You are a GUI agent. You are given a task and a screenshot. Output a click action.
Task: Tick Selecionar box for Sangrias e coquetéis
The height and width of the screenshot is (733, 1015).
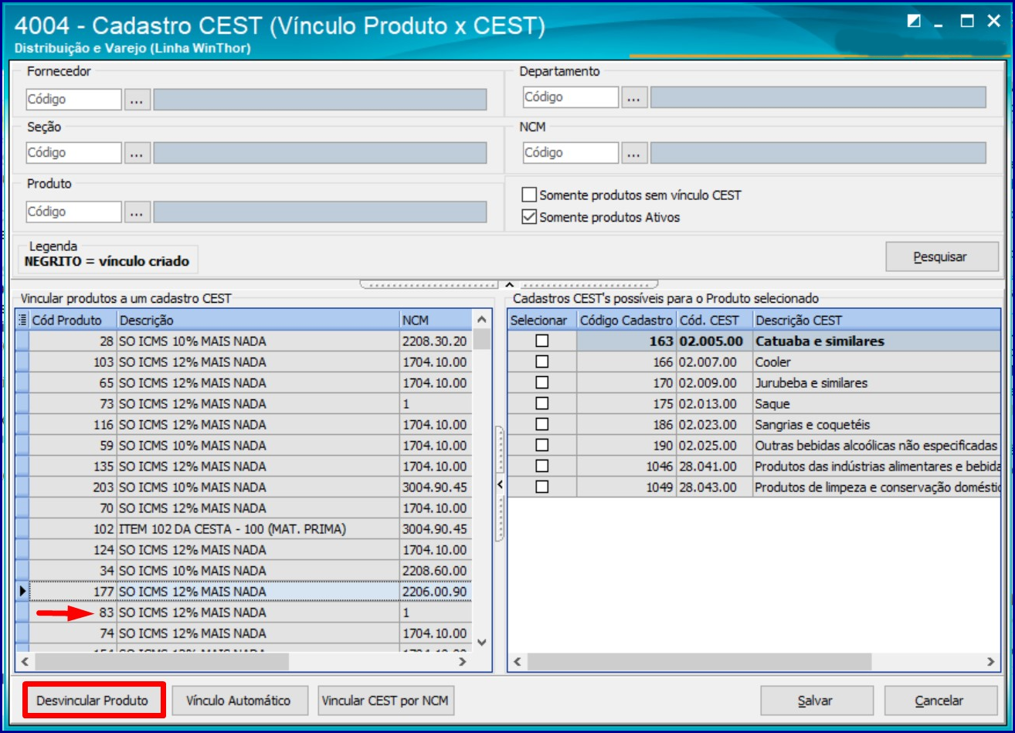pyautogui.click(x=542, y=424)
